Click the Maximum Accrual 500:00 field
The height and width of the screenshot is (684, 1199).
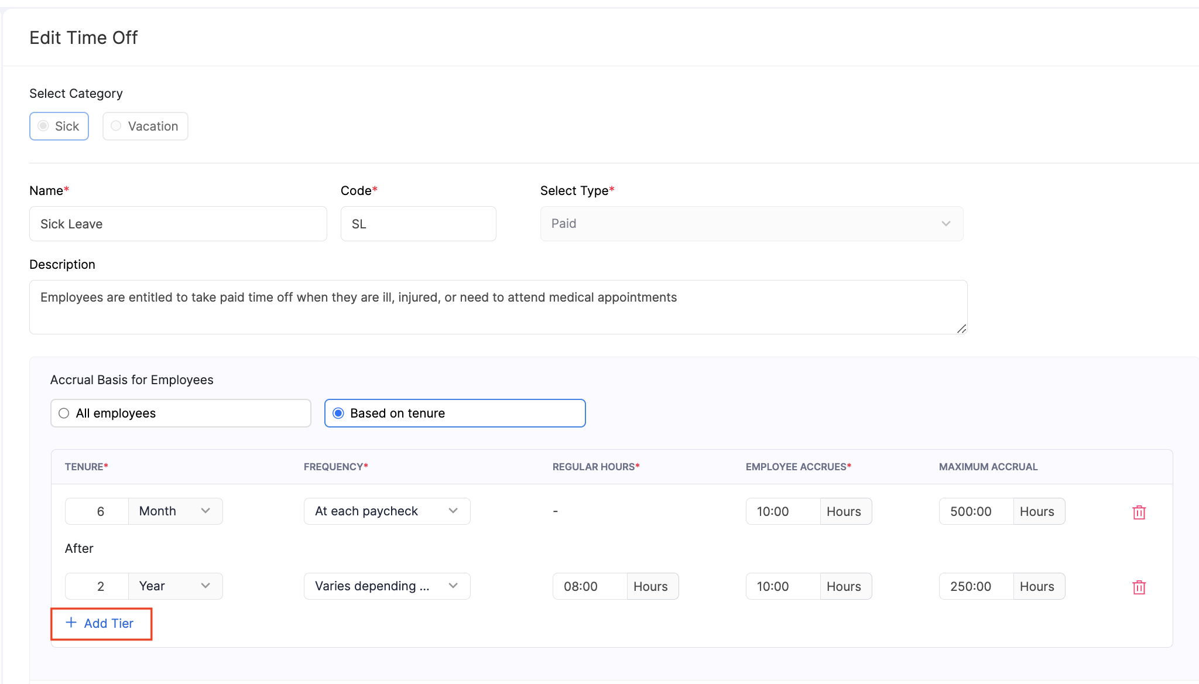(x=975, y=511)
